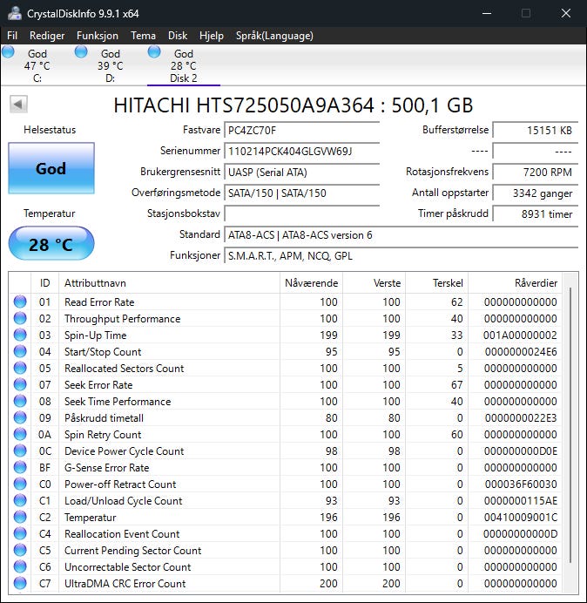Click the UltraDMA CRC Error Count status orb
587x603 pixels.
(x=20, y=583)
